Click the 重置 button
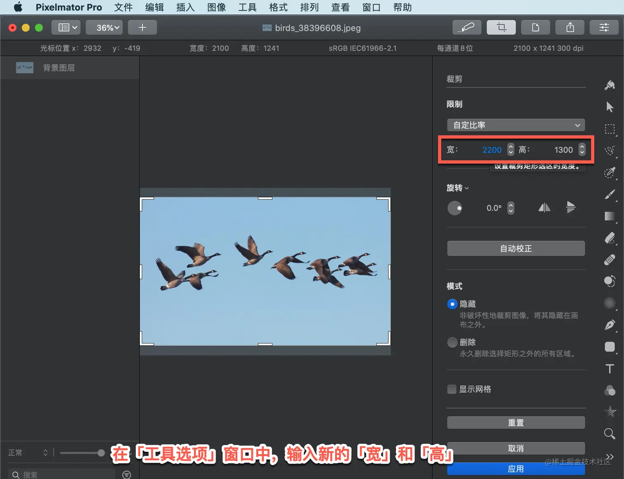 point(516,423)
